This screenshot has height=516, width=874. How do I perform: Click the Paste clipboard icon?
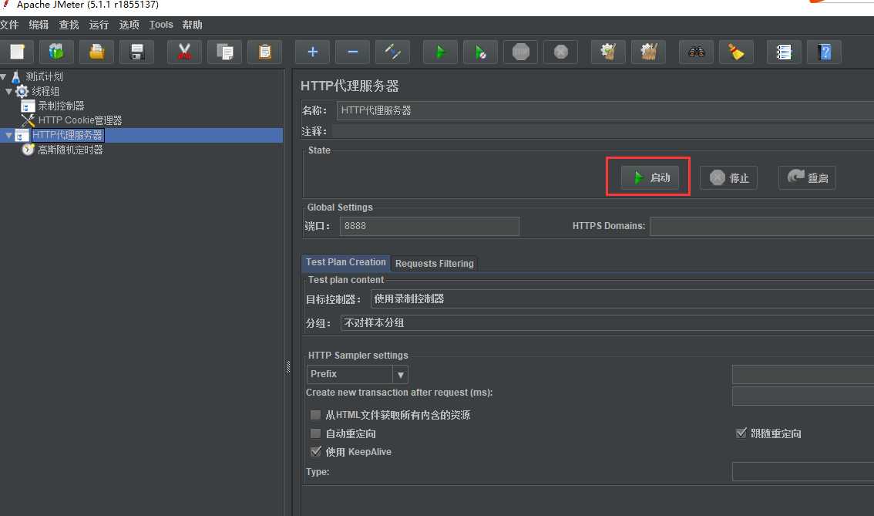(265, 52)
